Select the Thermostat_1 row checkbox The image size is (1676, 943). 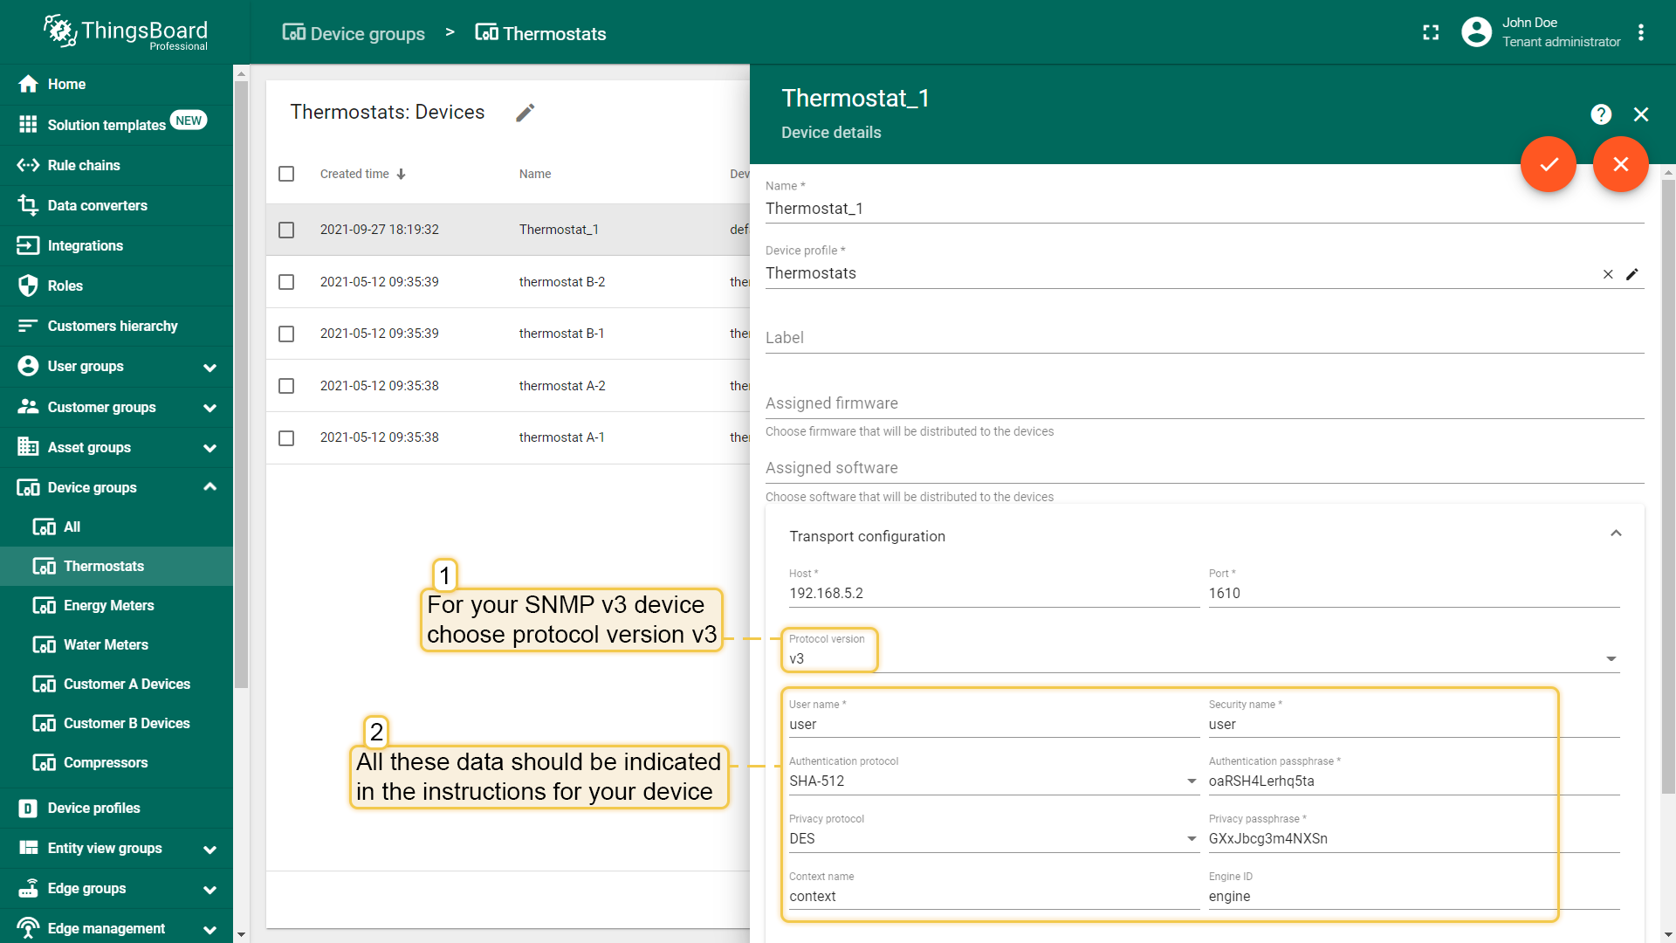tap(286, 230)
